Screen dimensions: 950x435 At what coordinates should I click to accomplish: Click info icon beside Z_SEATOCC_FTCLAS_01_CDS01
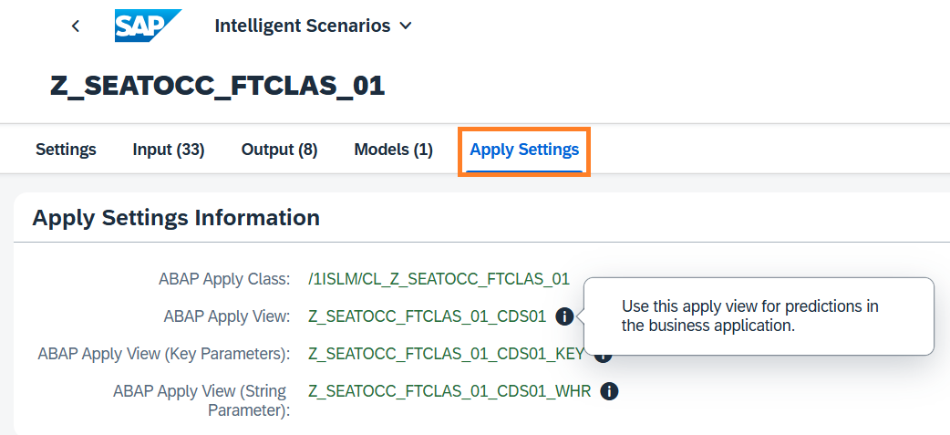tap(564, 316)
